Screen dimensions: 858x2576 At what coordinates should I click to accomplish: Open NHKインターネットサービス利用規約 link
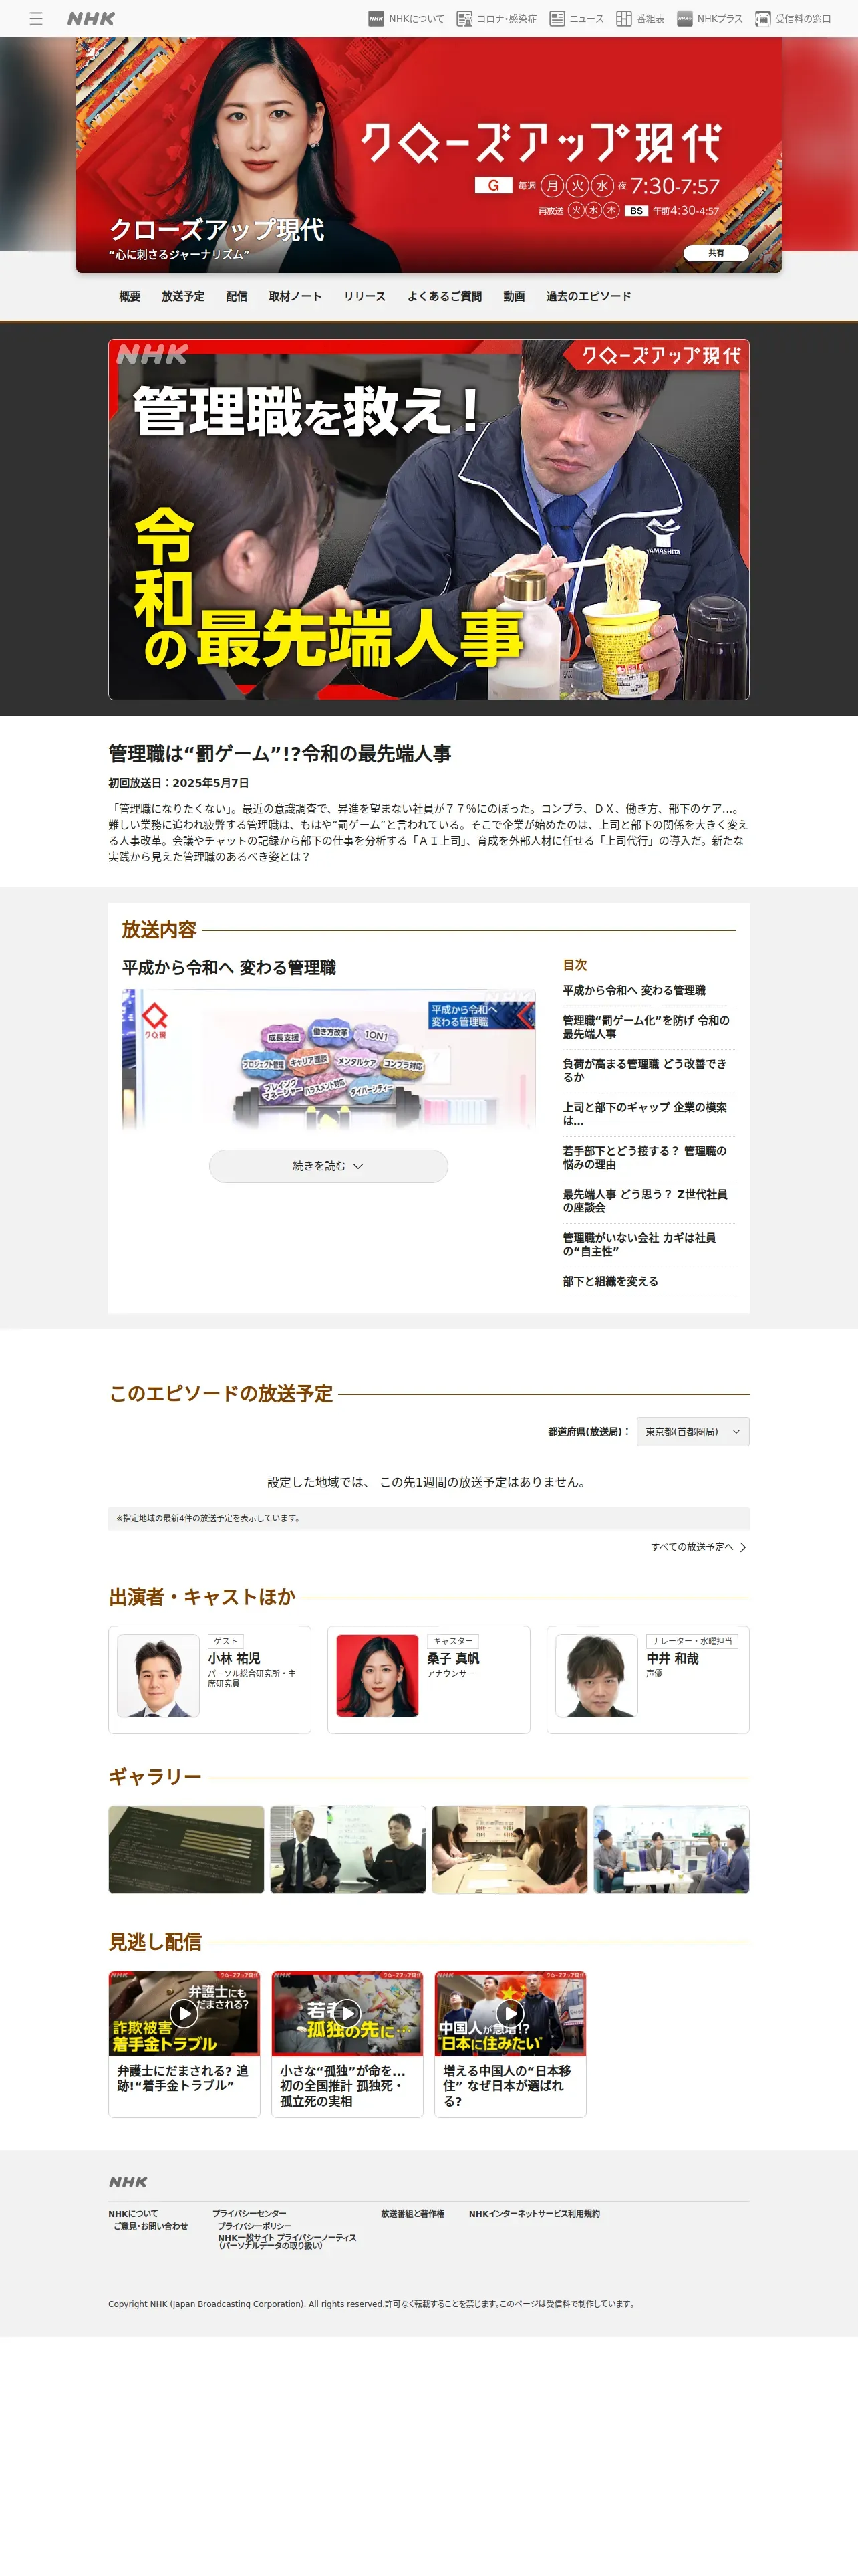(535, 2214)
